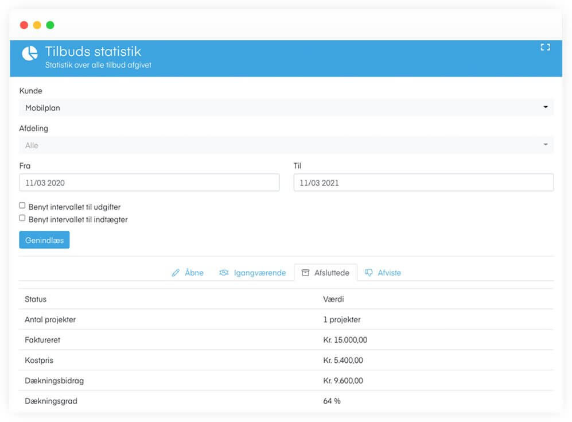The height and width of the screenshot is (422, 572).
Task: Click the Kunde dropdown arrow
Action: tap(546, 107)
